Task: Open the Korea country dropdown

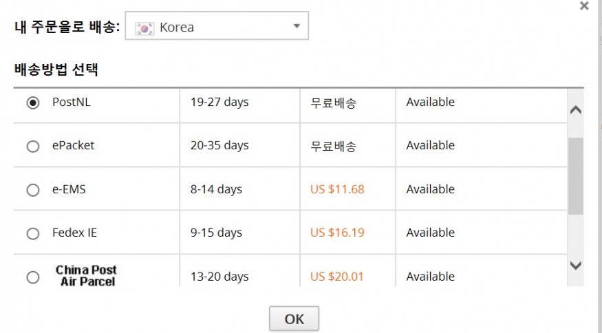Action: (217, 25)
